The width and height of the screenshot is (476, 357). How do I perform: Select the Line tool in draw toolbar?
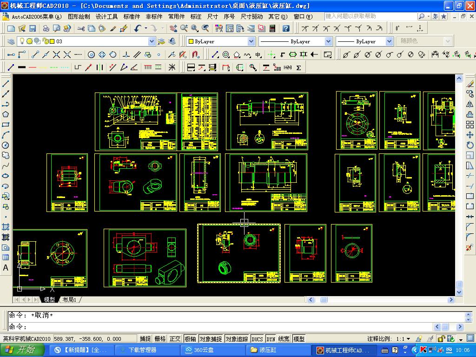click(6, 84)
